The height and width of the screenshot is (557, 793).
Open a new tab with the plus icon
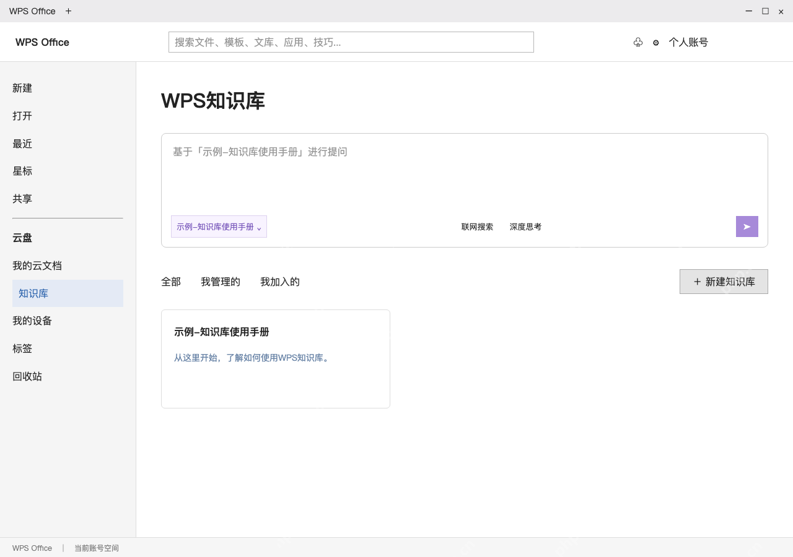(68, 11)
